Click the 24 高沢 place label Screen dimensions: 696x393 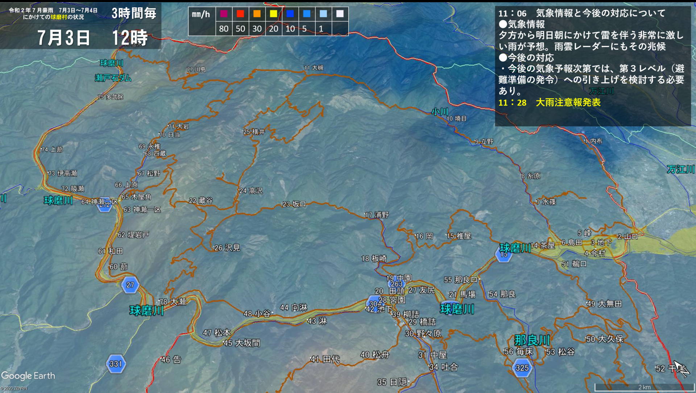[251, 191]
